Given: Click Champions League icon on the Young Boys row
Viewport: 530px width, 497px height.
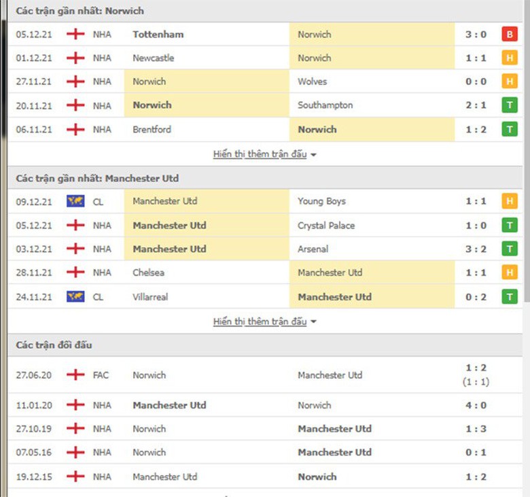Looking at the screenshot, I should [x=75, y=202].
